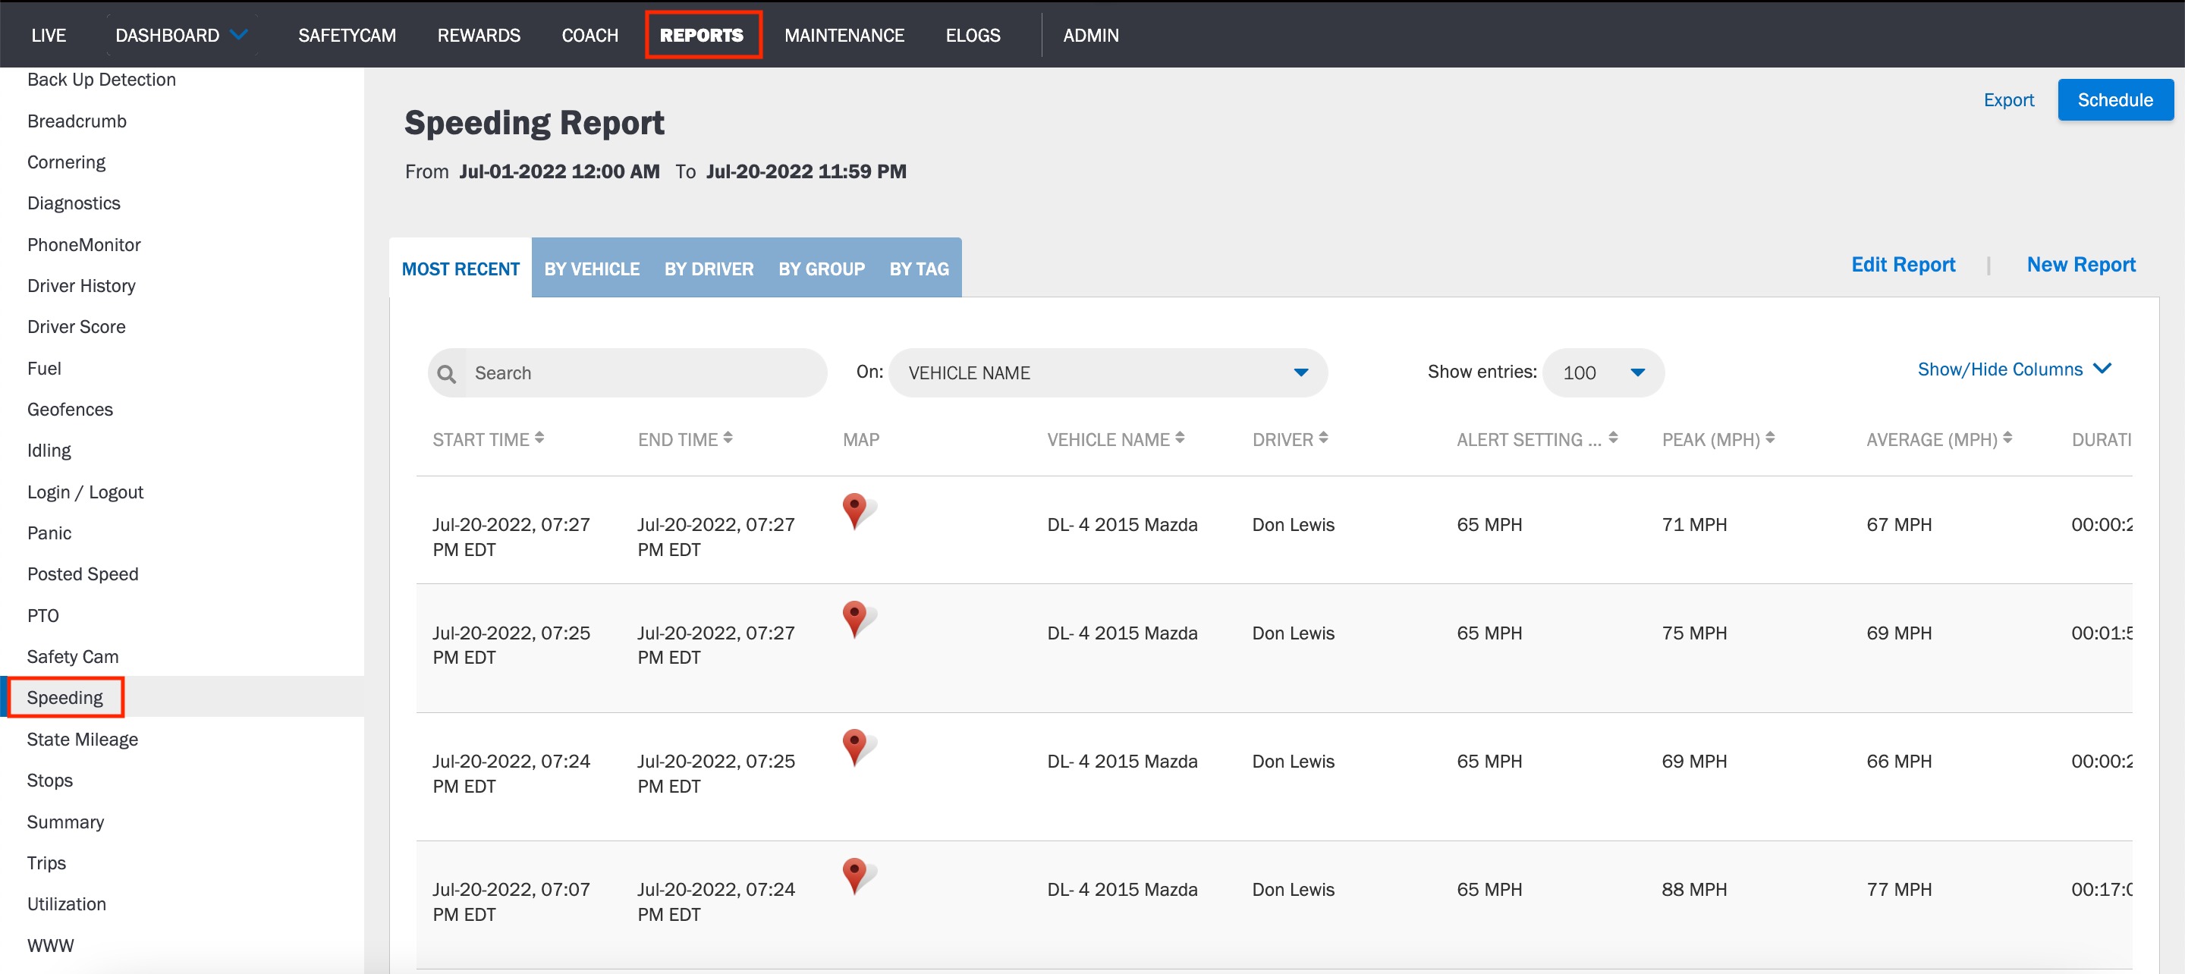Open the Rewards section
This screenshot has width=2185, height=974.
479,36
